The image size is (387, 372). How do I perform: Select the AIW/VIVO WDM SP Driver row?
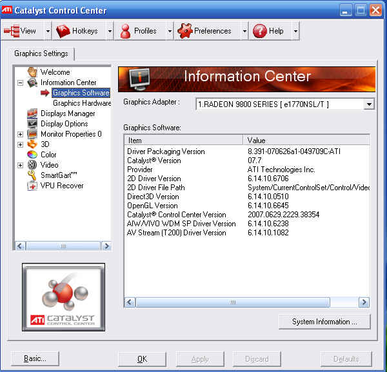(247, 224)
